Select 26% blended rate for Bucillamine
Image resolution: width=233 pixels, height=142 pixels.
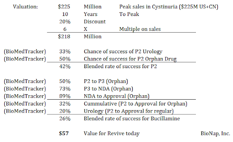coord(65,118)
